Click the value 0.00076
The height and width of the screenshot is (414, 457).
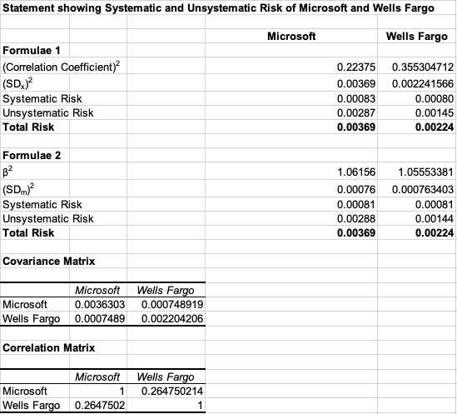click(x=356, y=190)
